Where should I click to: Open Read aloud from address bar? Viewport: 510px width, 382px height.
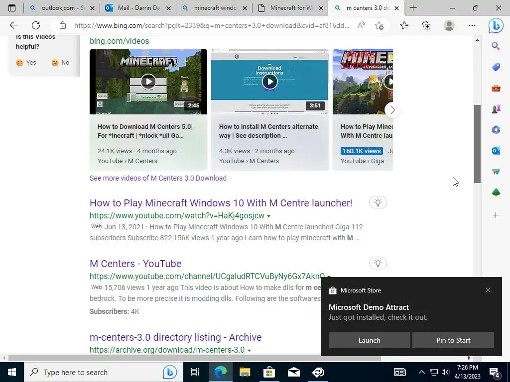361,25
